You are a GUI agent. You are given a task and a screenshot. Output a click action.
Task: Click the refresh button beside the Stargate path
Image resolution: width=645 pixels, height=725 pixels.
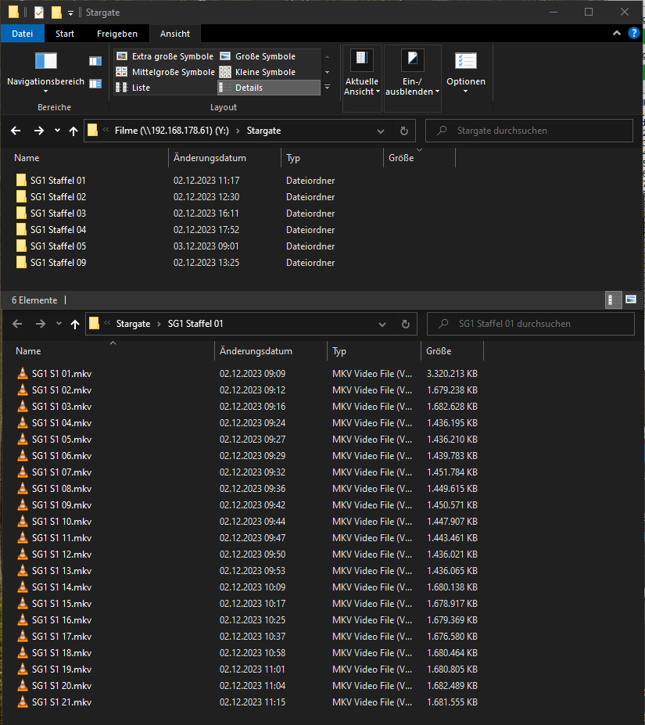pos(404,131)
